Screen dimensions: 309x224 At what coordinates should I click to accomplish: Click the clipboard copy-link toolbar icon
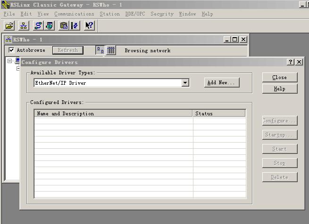click(x=64, y=25)
